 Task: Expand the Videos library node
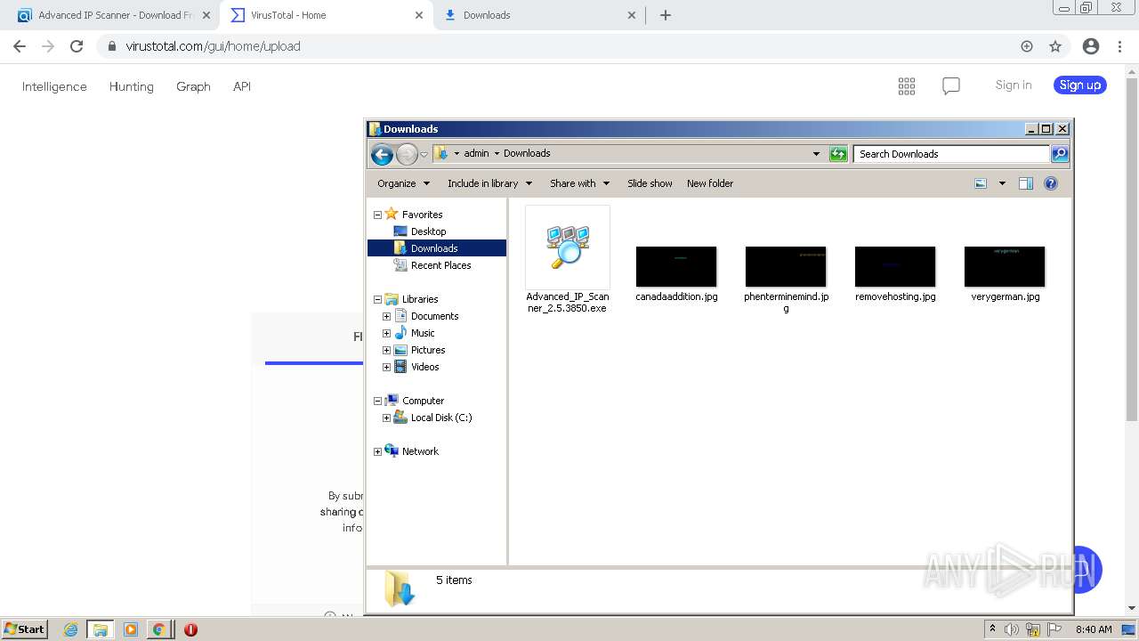tap(386, 367)
